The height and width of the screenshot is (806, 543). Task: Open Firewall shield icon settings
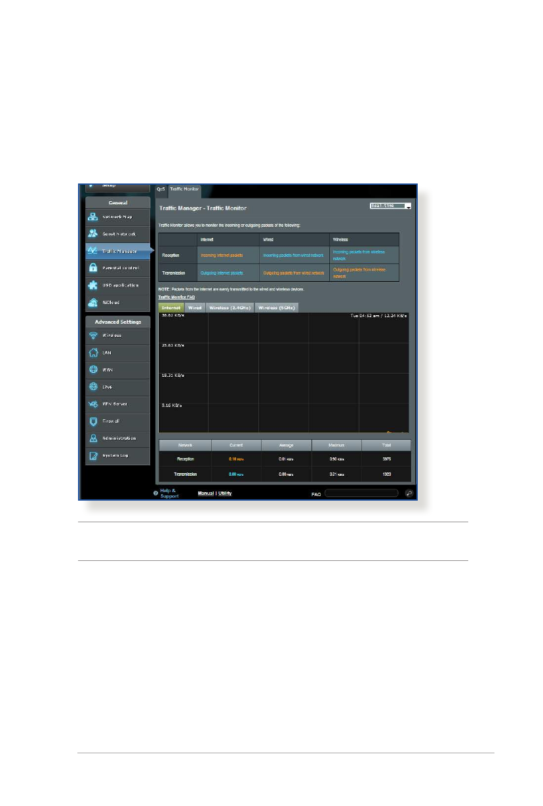click(x=94, y=421)
